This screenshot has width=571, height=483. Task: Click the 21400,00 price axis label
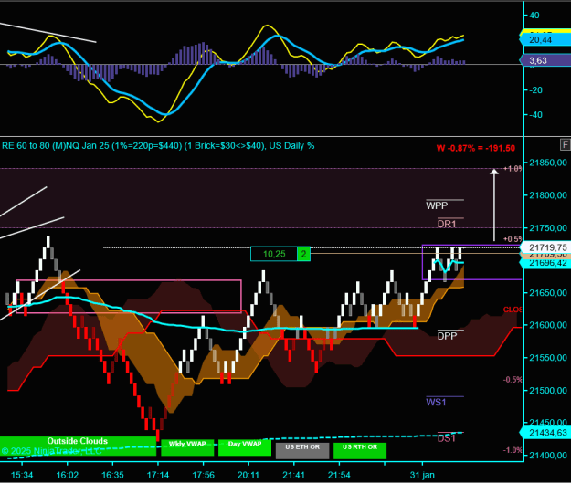point(548,456)
